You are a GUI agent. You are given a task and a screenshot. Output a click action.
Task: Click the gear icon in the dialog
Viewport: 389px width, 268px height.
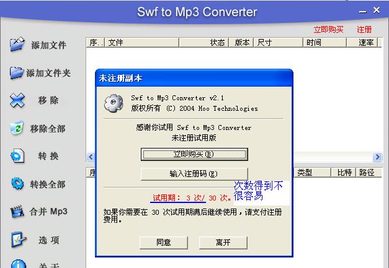click(x=114, y=103)
